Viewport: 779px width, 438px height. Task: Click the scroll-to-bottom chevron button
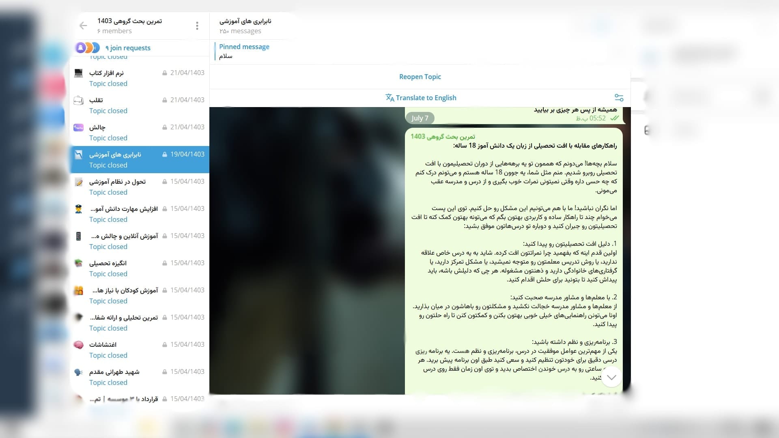point(611,377)
